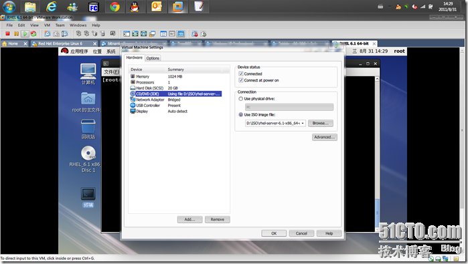
Task: Close the Home tab with its X
Action: pos(25,44)
